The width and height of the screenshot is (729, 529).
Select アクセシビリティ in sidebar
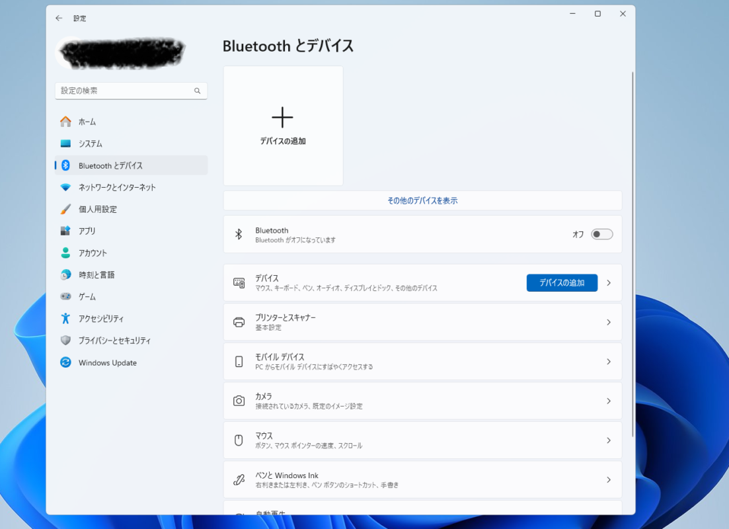click(x=131, y=318)
